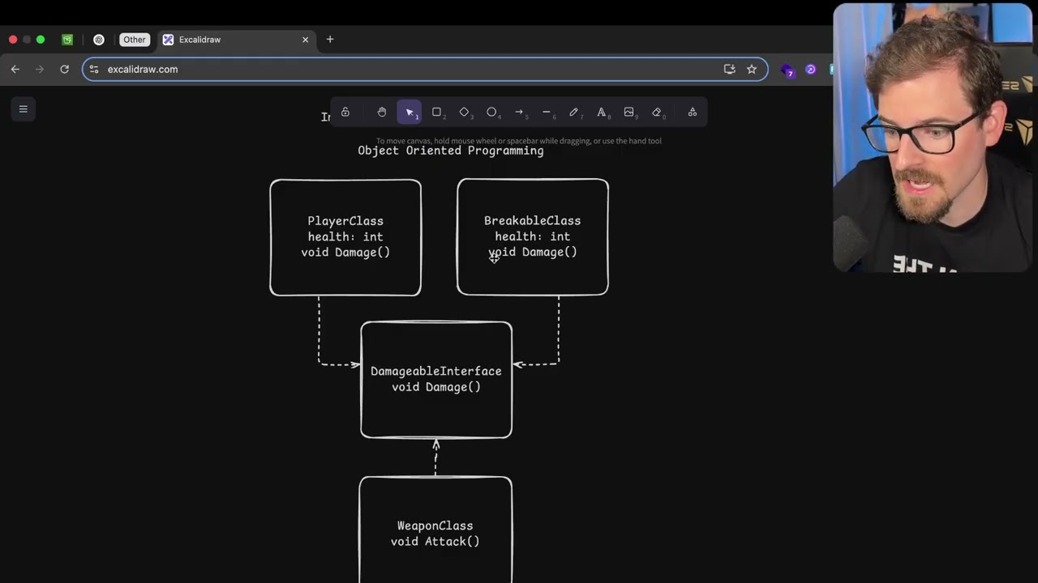
Task: Open a new browser tab
Action: pos(330,40)
